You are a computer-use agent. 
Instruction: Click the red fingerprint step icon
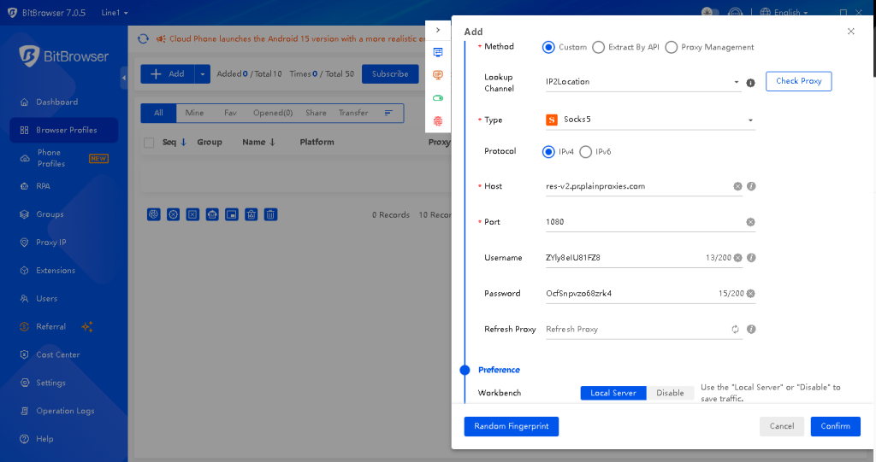(x=438, y=121)
